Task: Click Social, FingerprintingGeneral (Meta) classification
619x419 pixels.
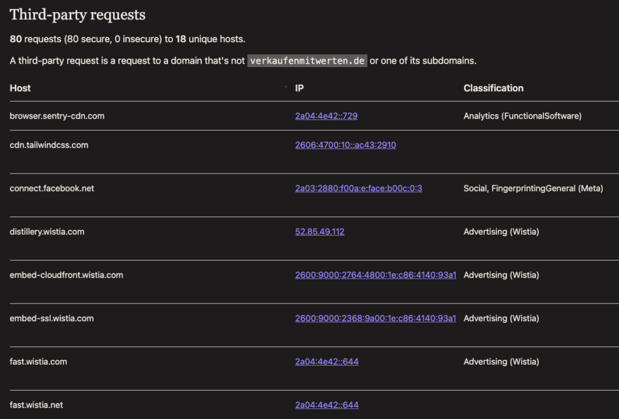Action: pyautogui.click(x=533, y=189)
